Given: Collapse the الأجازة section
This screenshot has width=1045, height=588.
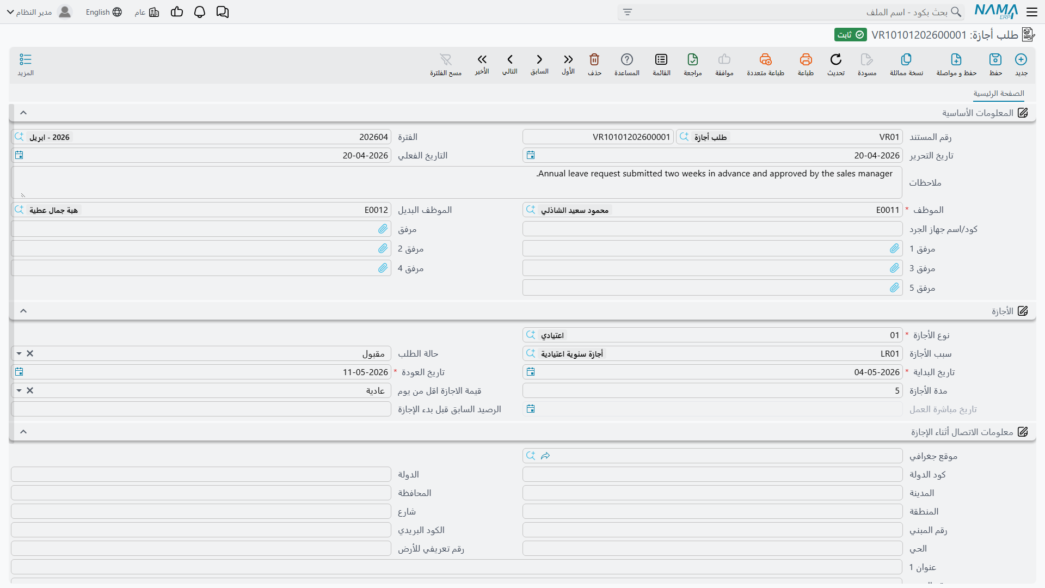Looking at the screenshot, I should point(23,311).
